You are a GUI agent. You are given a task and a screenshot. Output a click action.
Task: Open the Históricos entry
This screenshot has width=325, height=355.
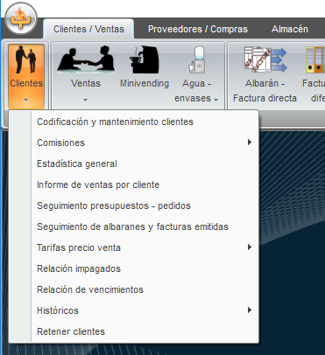tap(134, 310)
